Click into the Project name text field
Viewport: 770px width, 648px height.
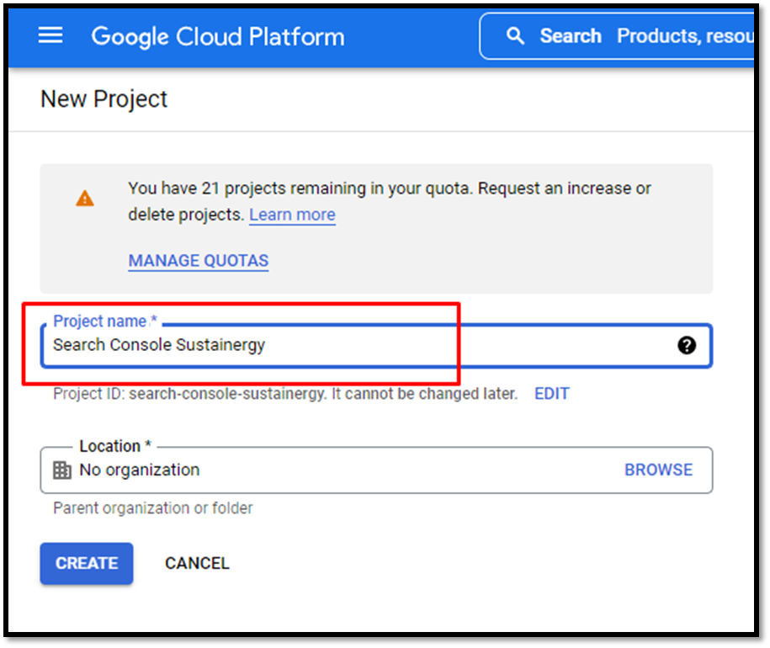click(376, 346)
